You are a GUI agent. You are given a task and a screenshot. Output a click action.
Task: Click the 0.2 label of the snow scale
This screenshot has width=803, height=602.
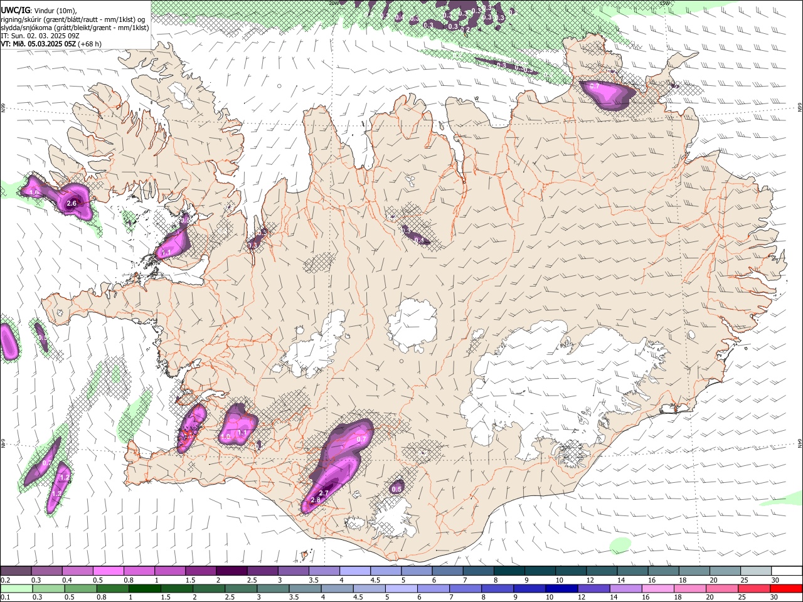pos(5,580)
